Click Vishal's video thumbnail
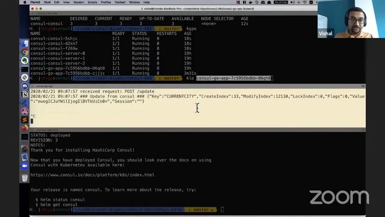This screenshot has height=217, width=385. tap(351, 19)
